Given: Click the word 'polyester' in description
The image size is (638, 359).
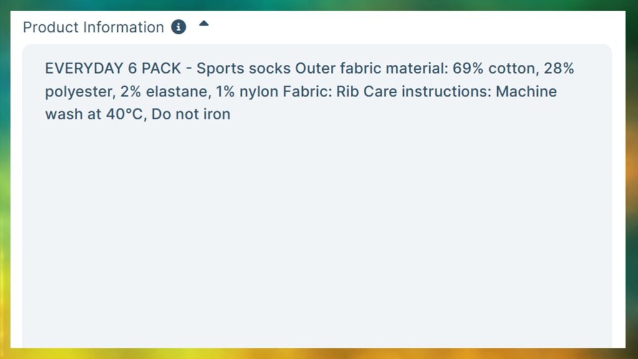Looking at the screenshot, I should 78,92.
